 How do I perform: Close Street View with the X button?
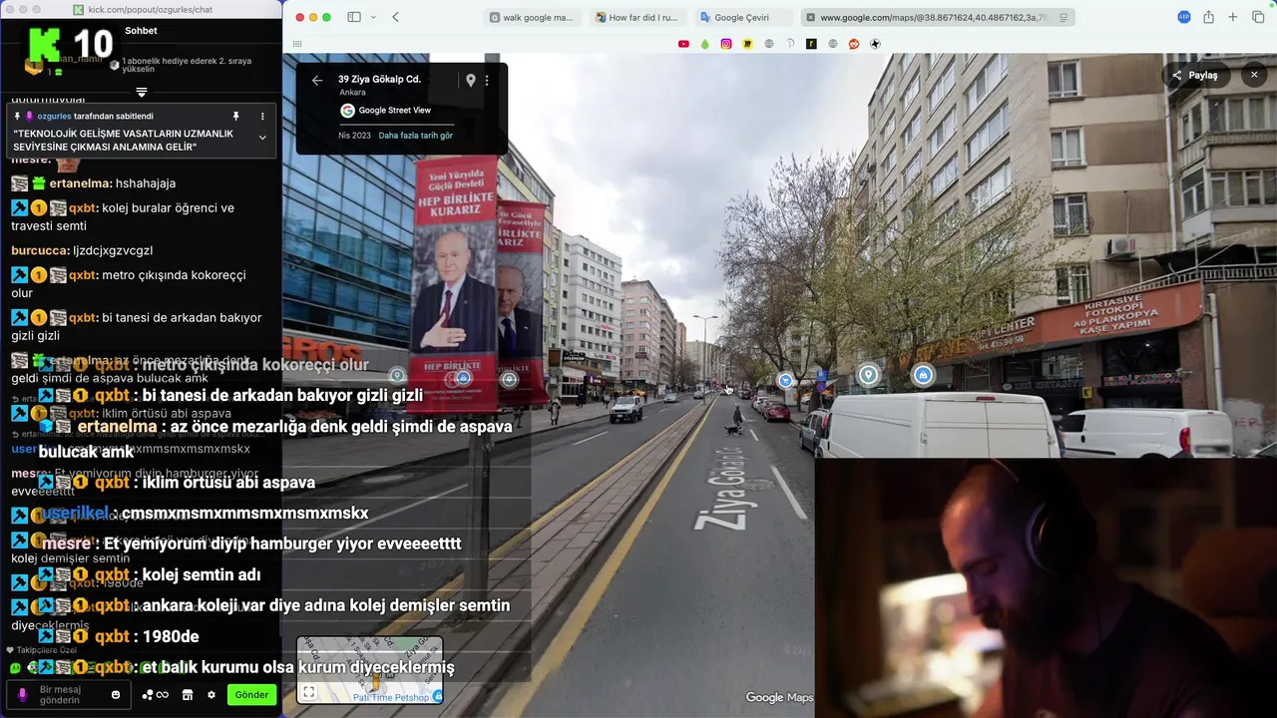point(1254,75)
